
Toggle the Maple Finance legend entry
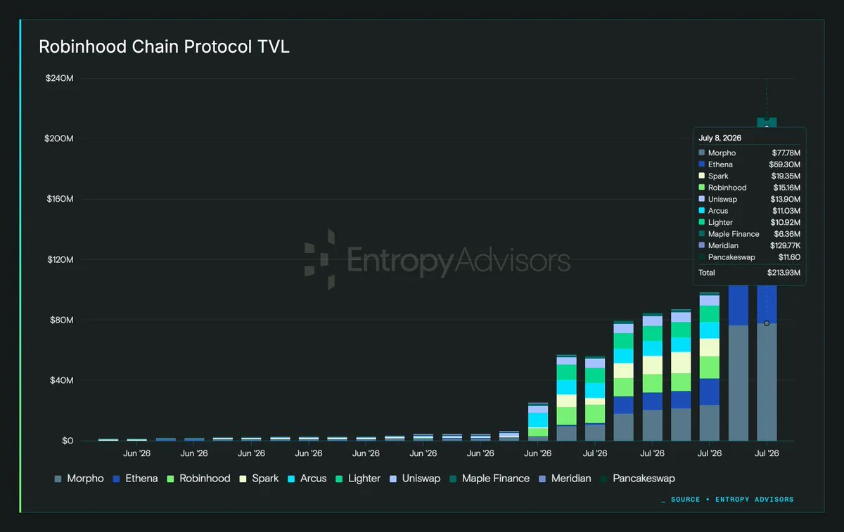[x=490, y=479]
